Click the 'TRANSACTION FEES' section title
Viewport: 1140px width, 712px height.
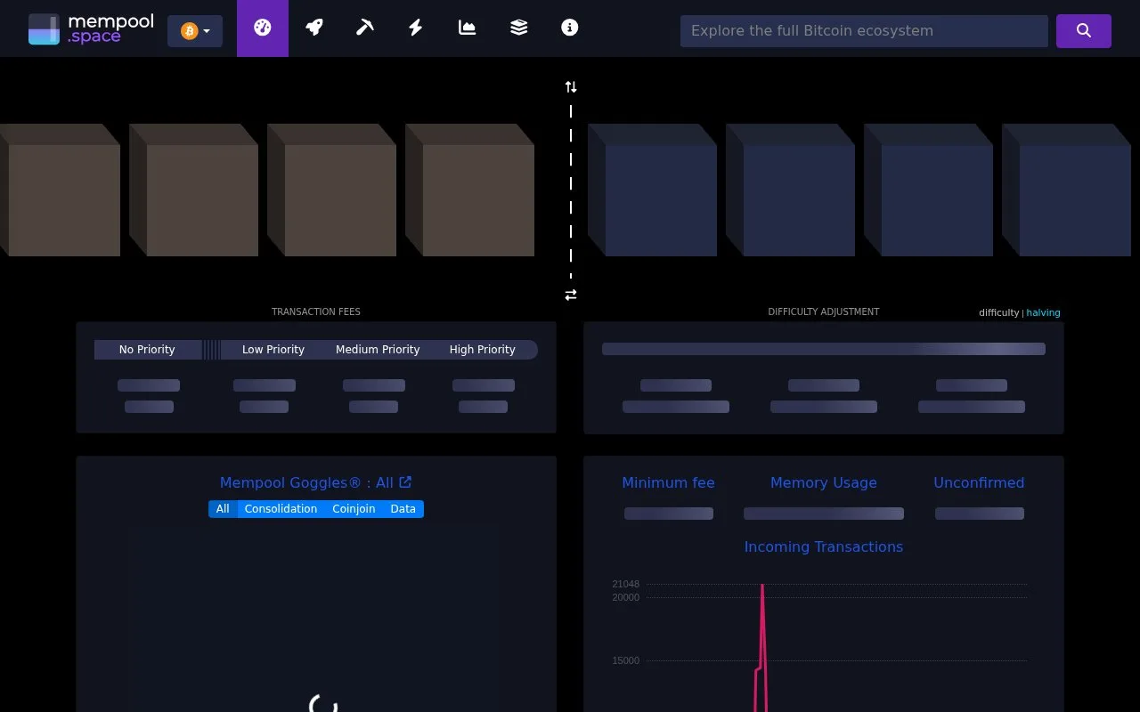tap(316, 311)
